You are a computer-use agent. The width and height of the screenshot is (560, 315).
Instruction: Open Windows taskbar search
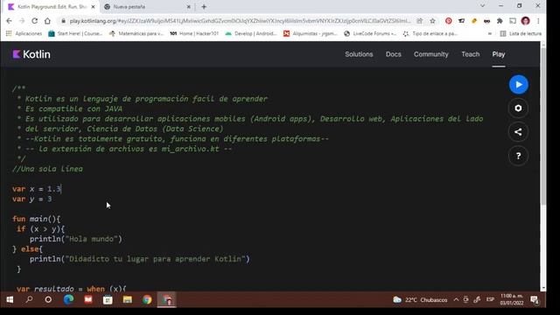point(29,299)
